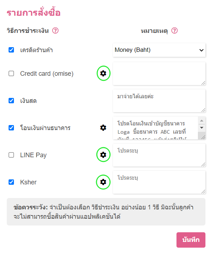The image size is (214, 253).
Task: Click help icon beside หมายเหตุ
Action: (174, 30)
